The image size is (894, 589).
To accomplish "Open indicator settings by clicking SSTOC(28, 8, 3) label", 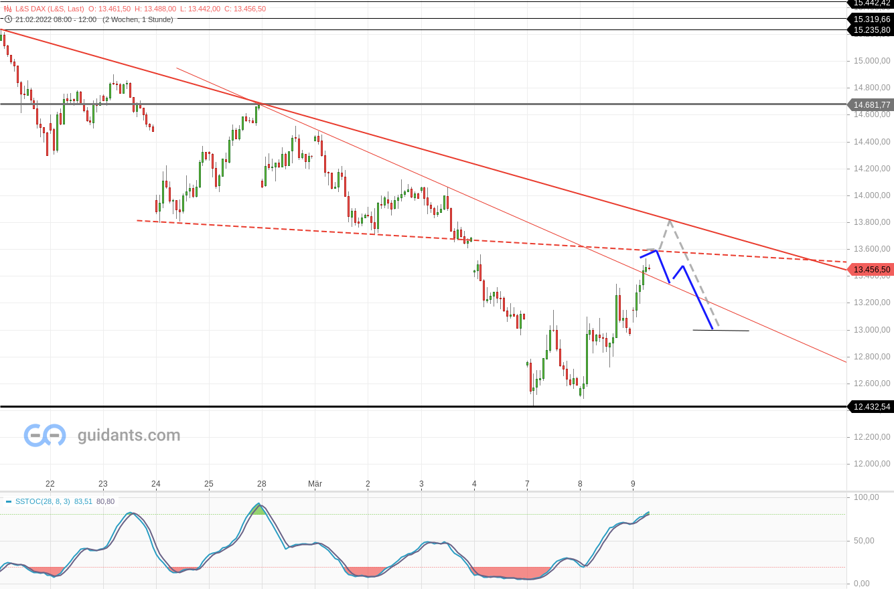I will (x=44, y=501).
